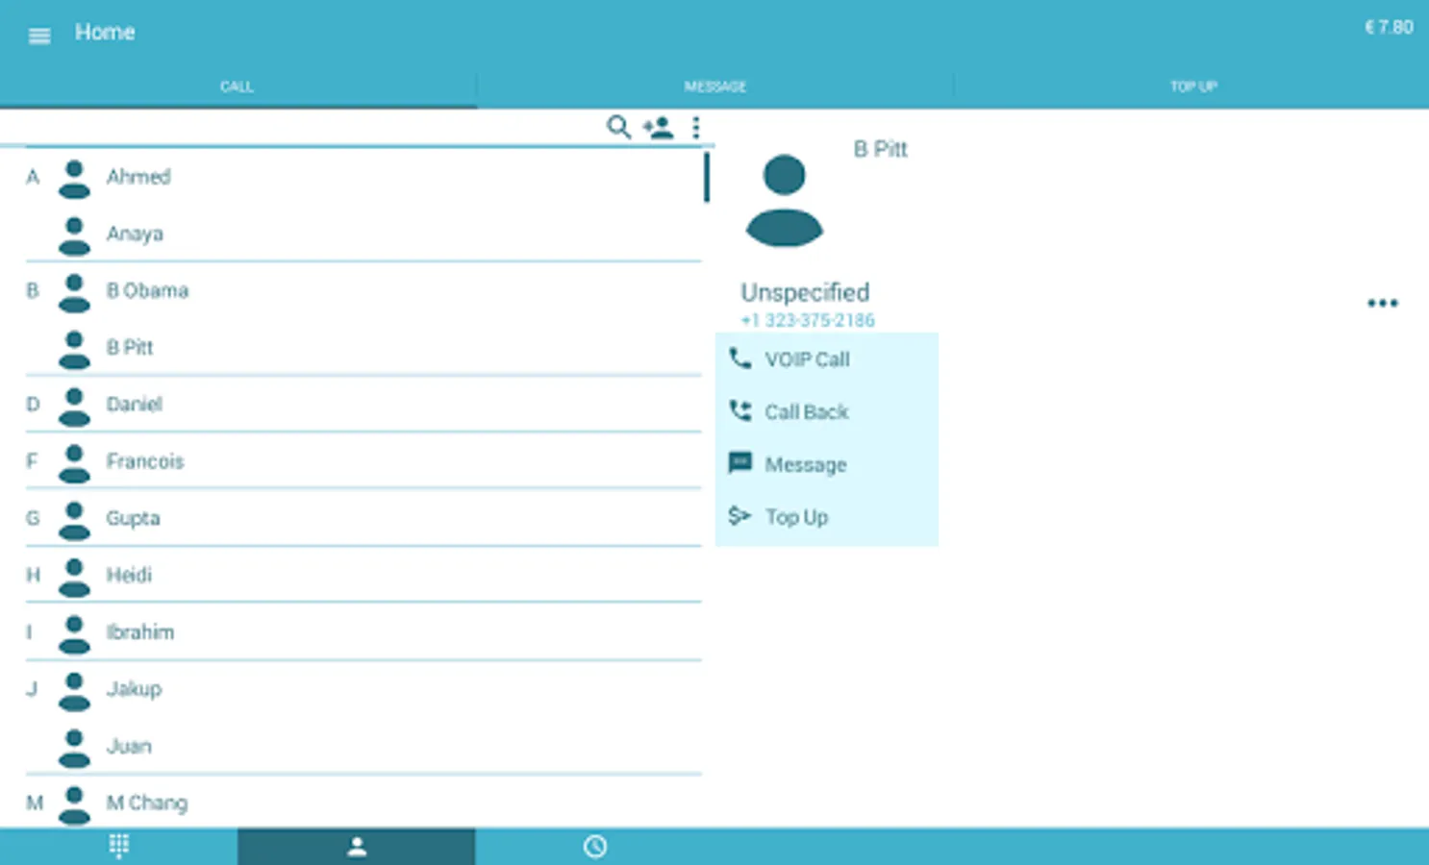Select contact Jakup
1429x865 pixels.
364,689
